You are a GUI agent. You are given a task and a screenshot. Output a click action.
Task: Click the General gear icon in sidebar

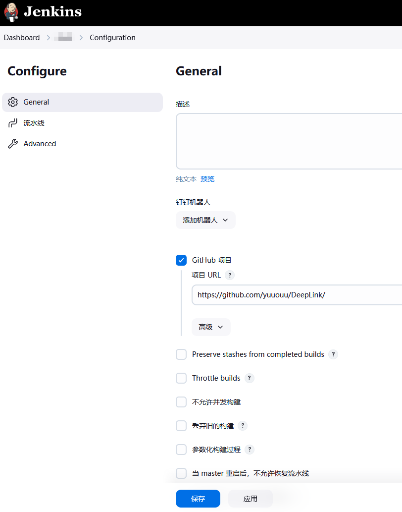pos(13,102)
